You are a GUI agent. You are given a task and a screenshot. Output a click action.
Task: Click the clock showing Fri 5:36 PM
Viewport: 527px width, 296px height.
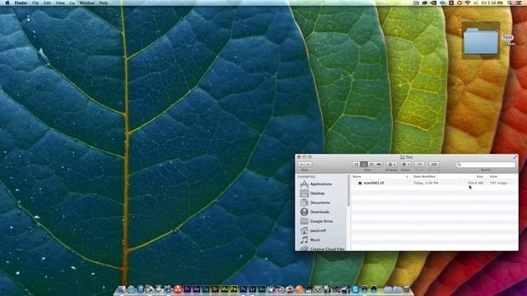492,3
